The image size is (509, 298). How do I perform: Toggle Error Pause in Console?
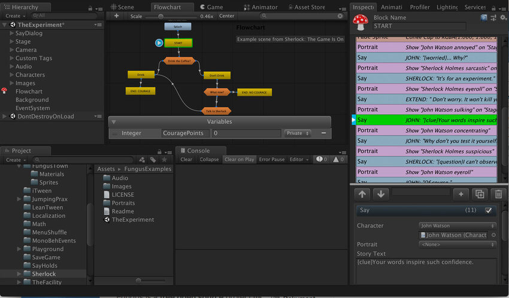pyautogui.click(x=272, y=159)
